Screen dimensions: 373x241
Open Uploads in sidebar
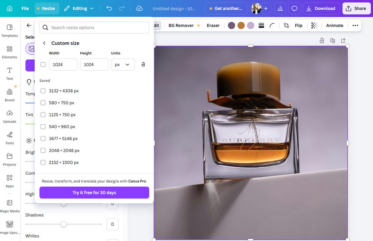pos(10,117)
